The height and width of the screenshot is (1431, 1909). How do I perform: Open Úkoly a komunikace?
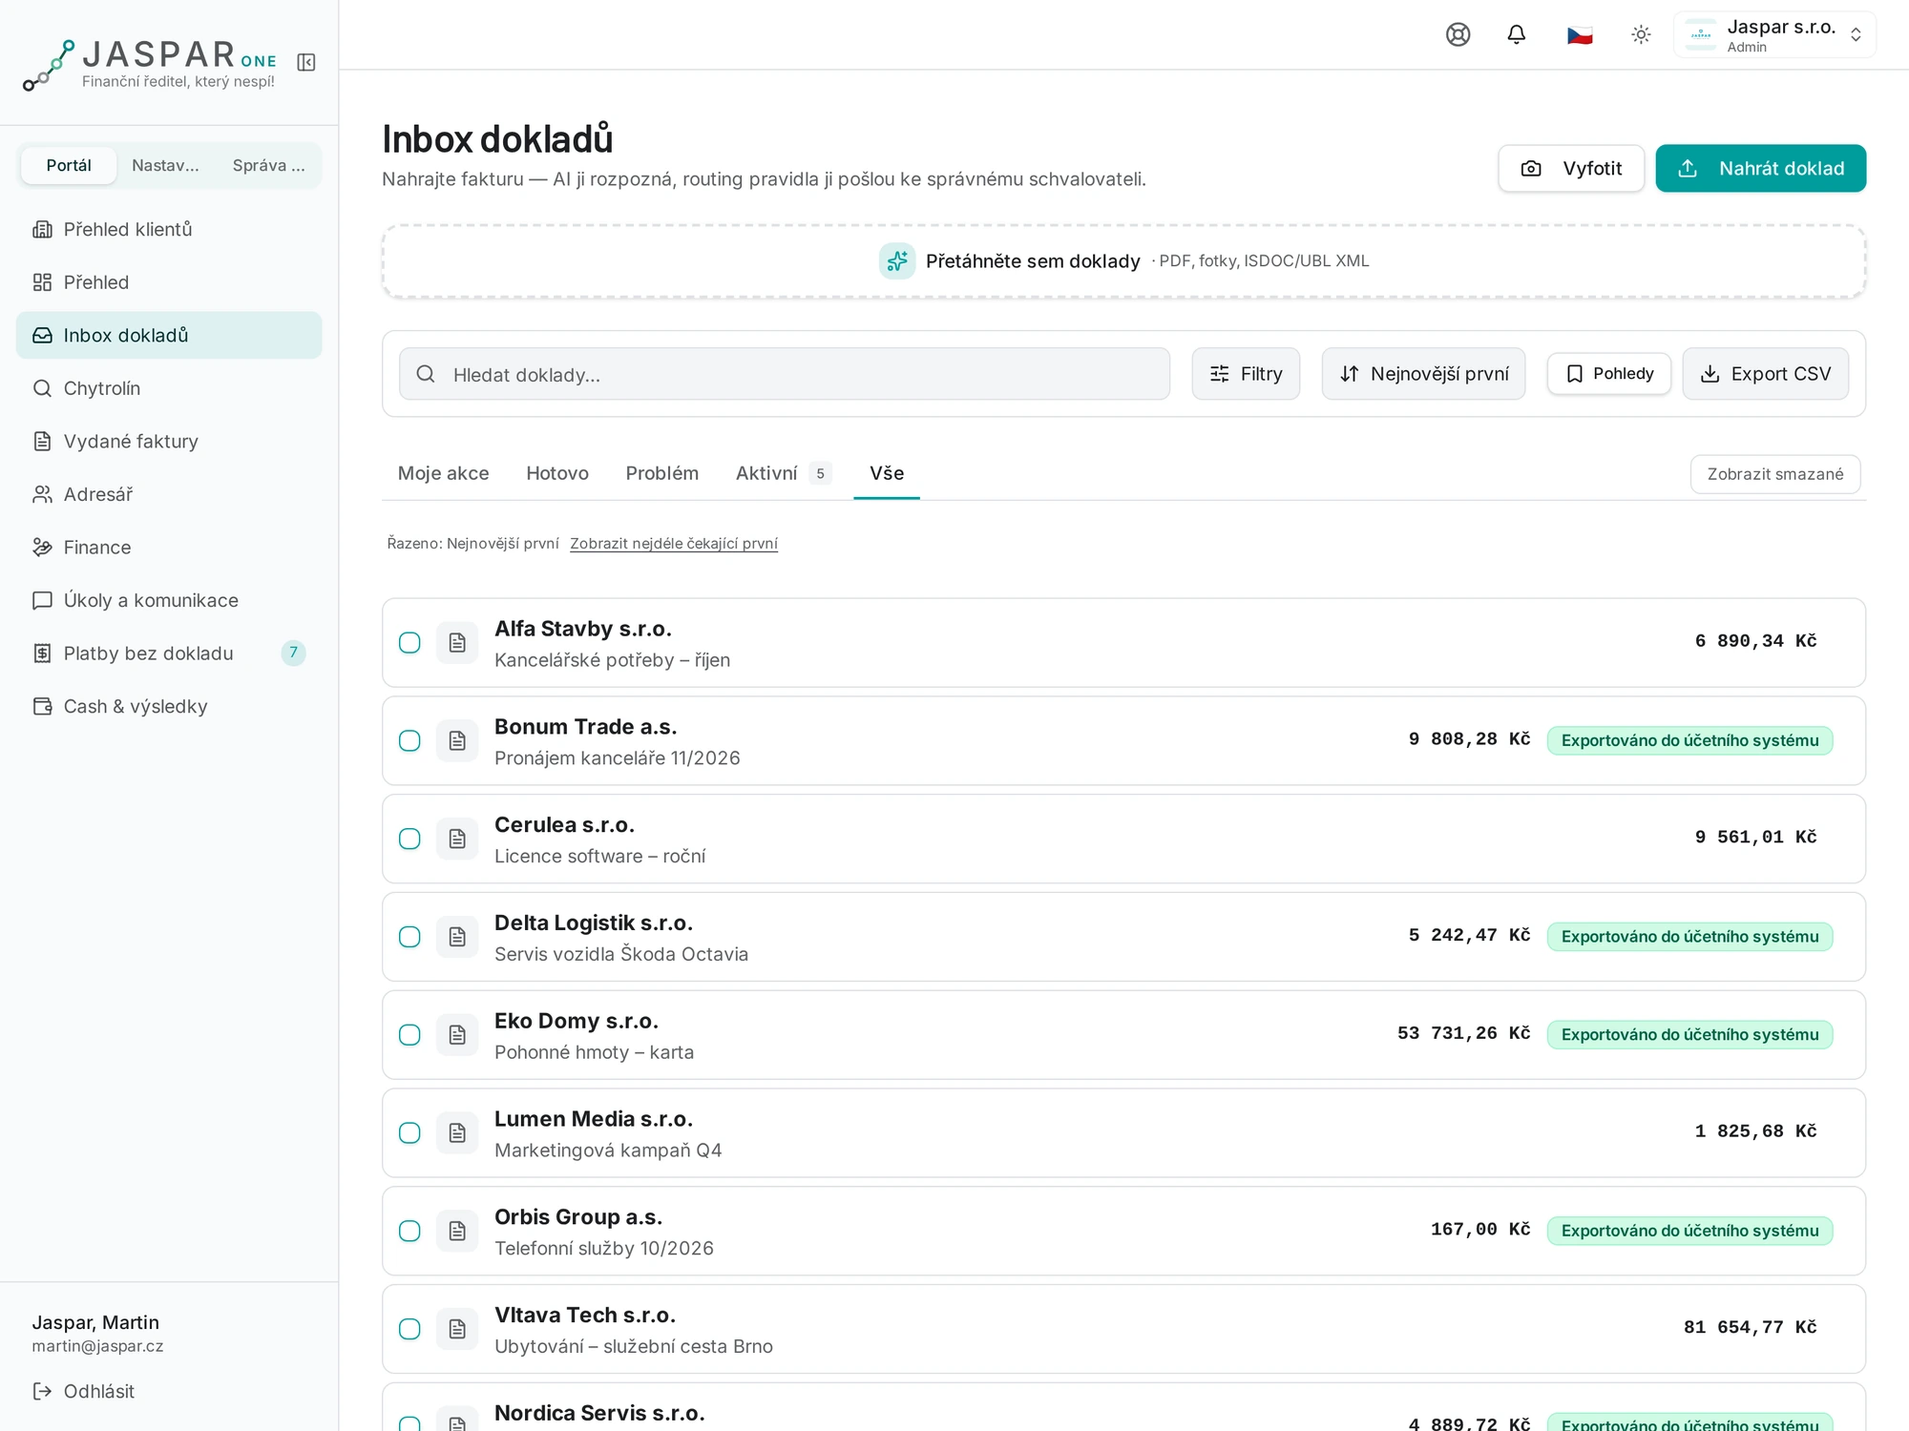coord(169,600)
